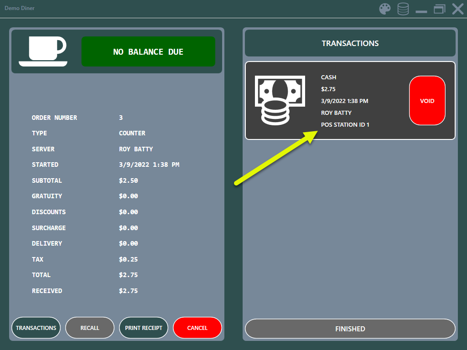Click the order number value 3
The image size is (467, 350).
pos(121,118)
